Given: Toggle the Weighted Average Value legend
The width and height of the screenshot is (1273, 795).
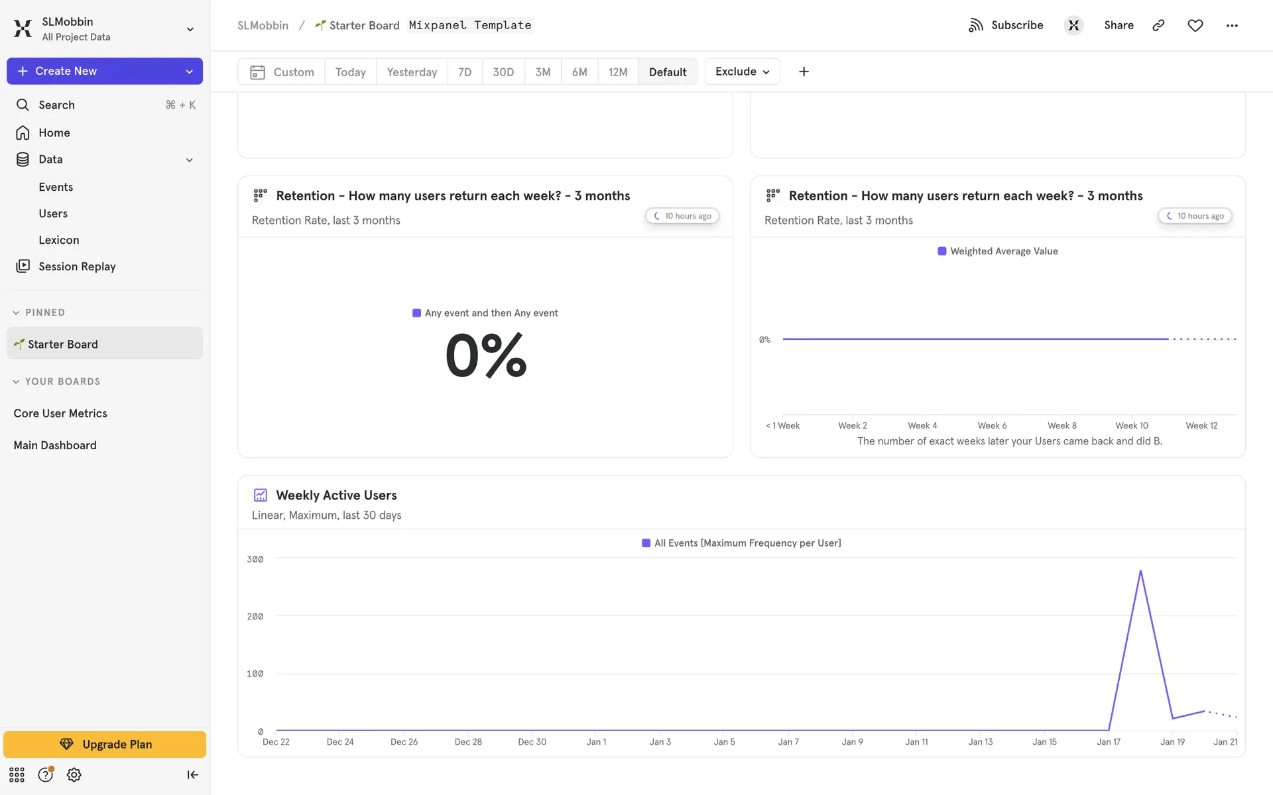Looking at the screenshot, I should click(x=997, y=251).
